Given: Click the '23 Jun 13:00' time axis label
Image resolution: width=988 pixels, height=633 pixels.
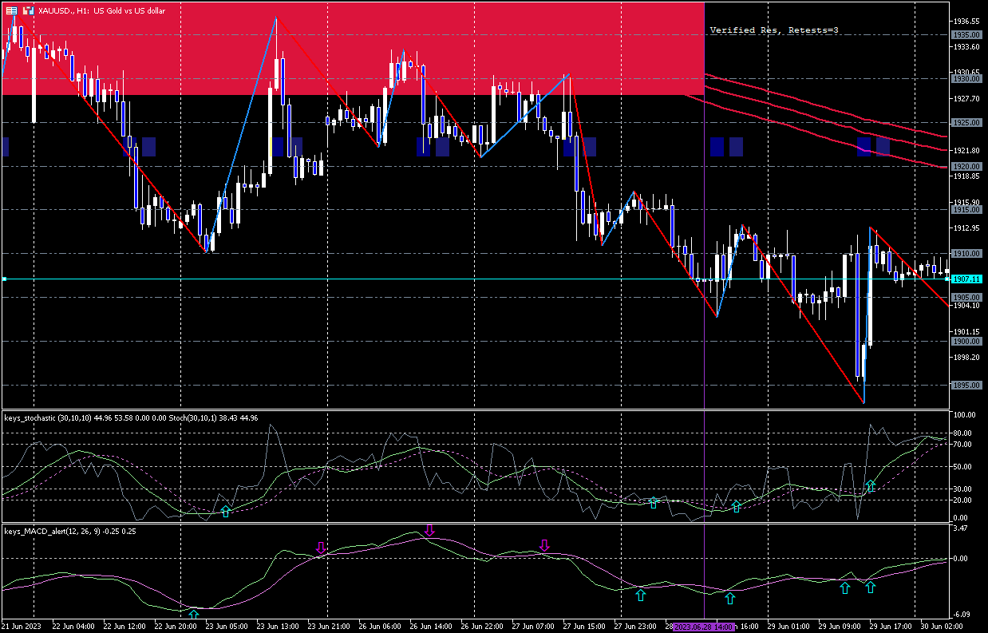Looking at the screenshot, I should [277, 627].
